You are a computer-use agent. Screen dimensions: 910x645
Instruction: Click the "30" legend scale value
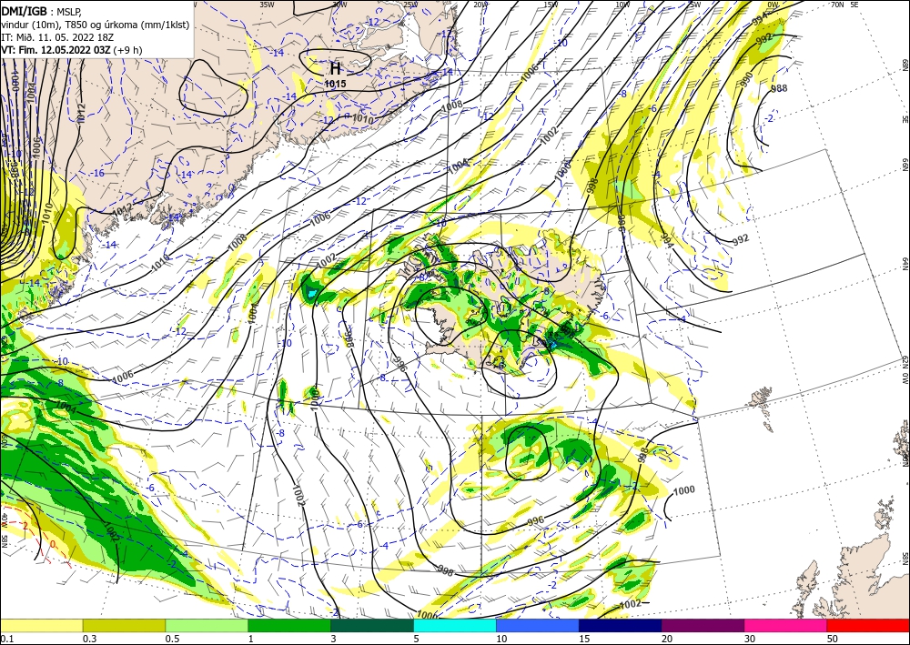pyautogui.click(x=750, y=639)
